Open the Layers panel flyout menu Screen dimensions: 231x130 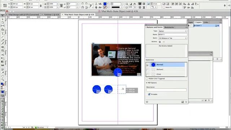(220, 22)
